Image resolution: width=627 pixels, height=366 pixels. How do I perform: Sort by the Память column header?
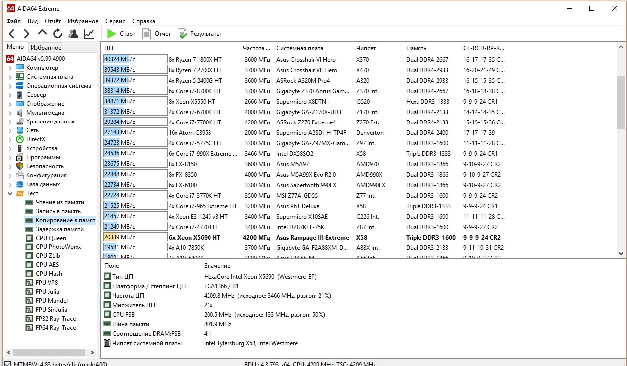point(431,48)
